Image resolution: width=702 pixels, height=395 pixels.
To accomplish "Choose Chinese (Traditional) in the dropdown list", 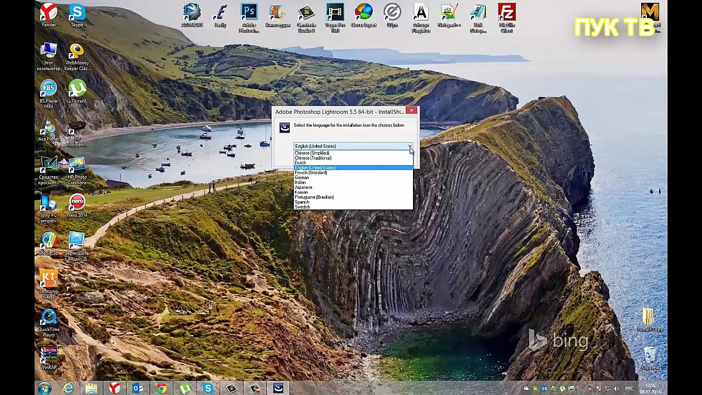I will 353,158.
